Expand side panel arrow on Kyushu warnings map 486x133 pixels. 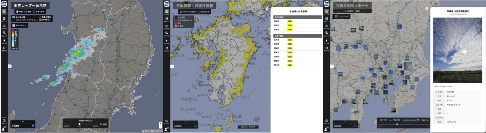coord(172,66)
